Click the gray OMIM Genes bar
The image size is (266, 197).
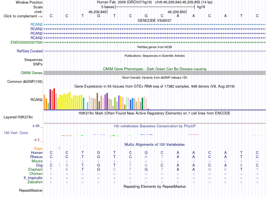(x=155, y=73)
